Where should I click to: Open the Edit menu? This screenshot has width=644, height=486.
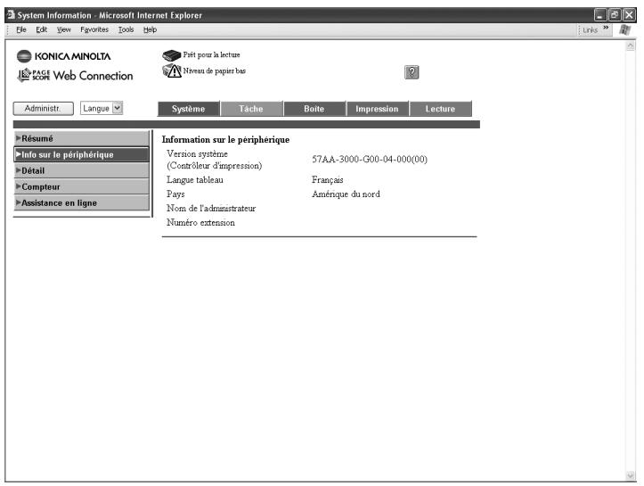(42, 29)
